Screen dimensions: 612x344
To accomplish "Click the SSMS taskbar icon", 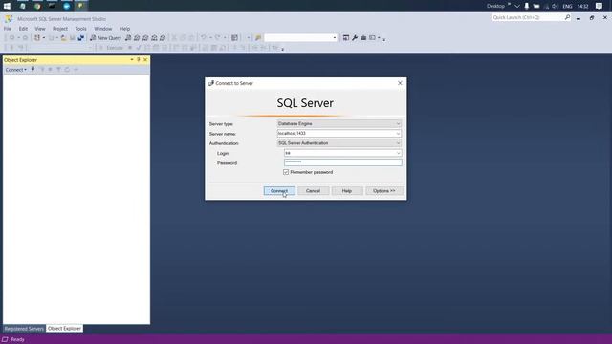I will pyautogui.click(x=80, y=6).
